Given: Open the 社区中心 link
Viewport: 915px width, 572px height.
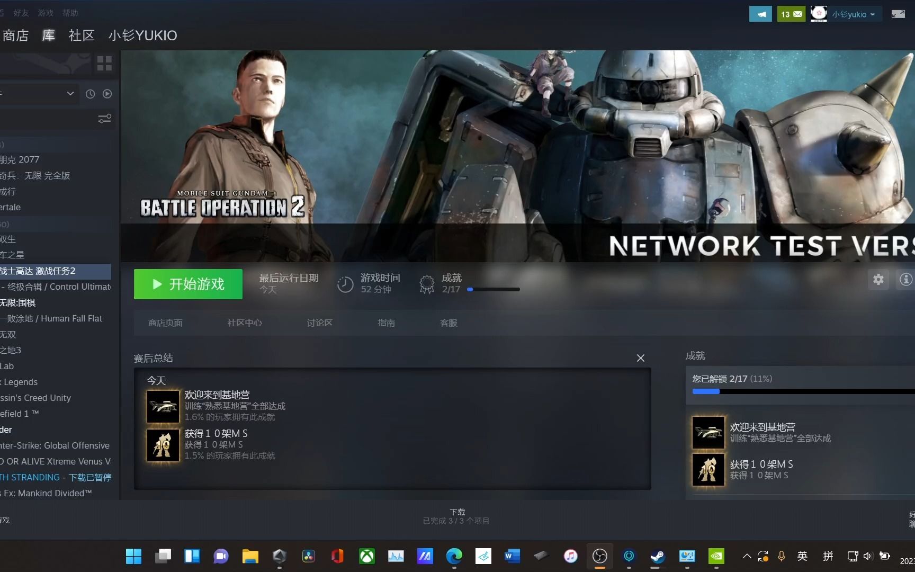Looking at the screenshot, I should click(x=245, y=323).
